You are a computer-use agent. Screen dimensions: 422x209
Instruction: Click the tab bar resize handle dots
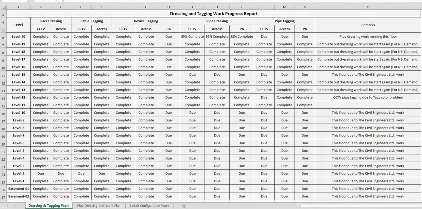coord(293,206)
